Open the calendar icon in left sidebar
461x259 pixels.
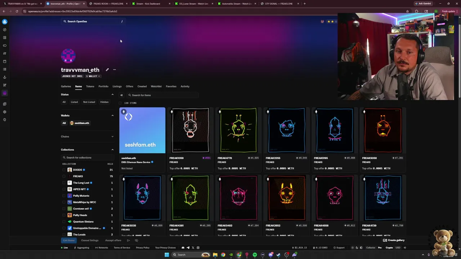pos(5,62)
